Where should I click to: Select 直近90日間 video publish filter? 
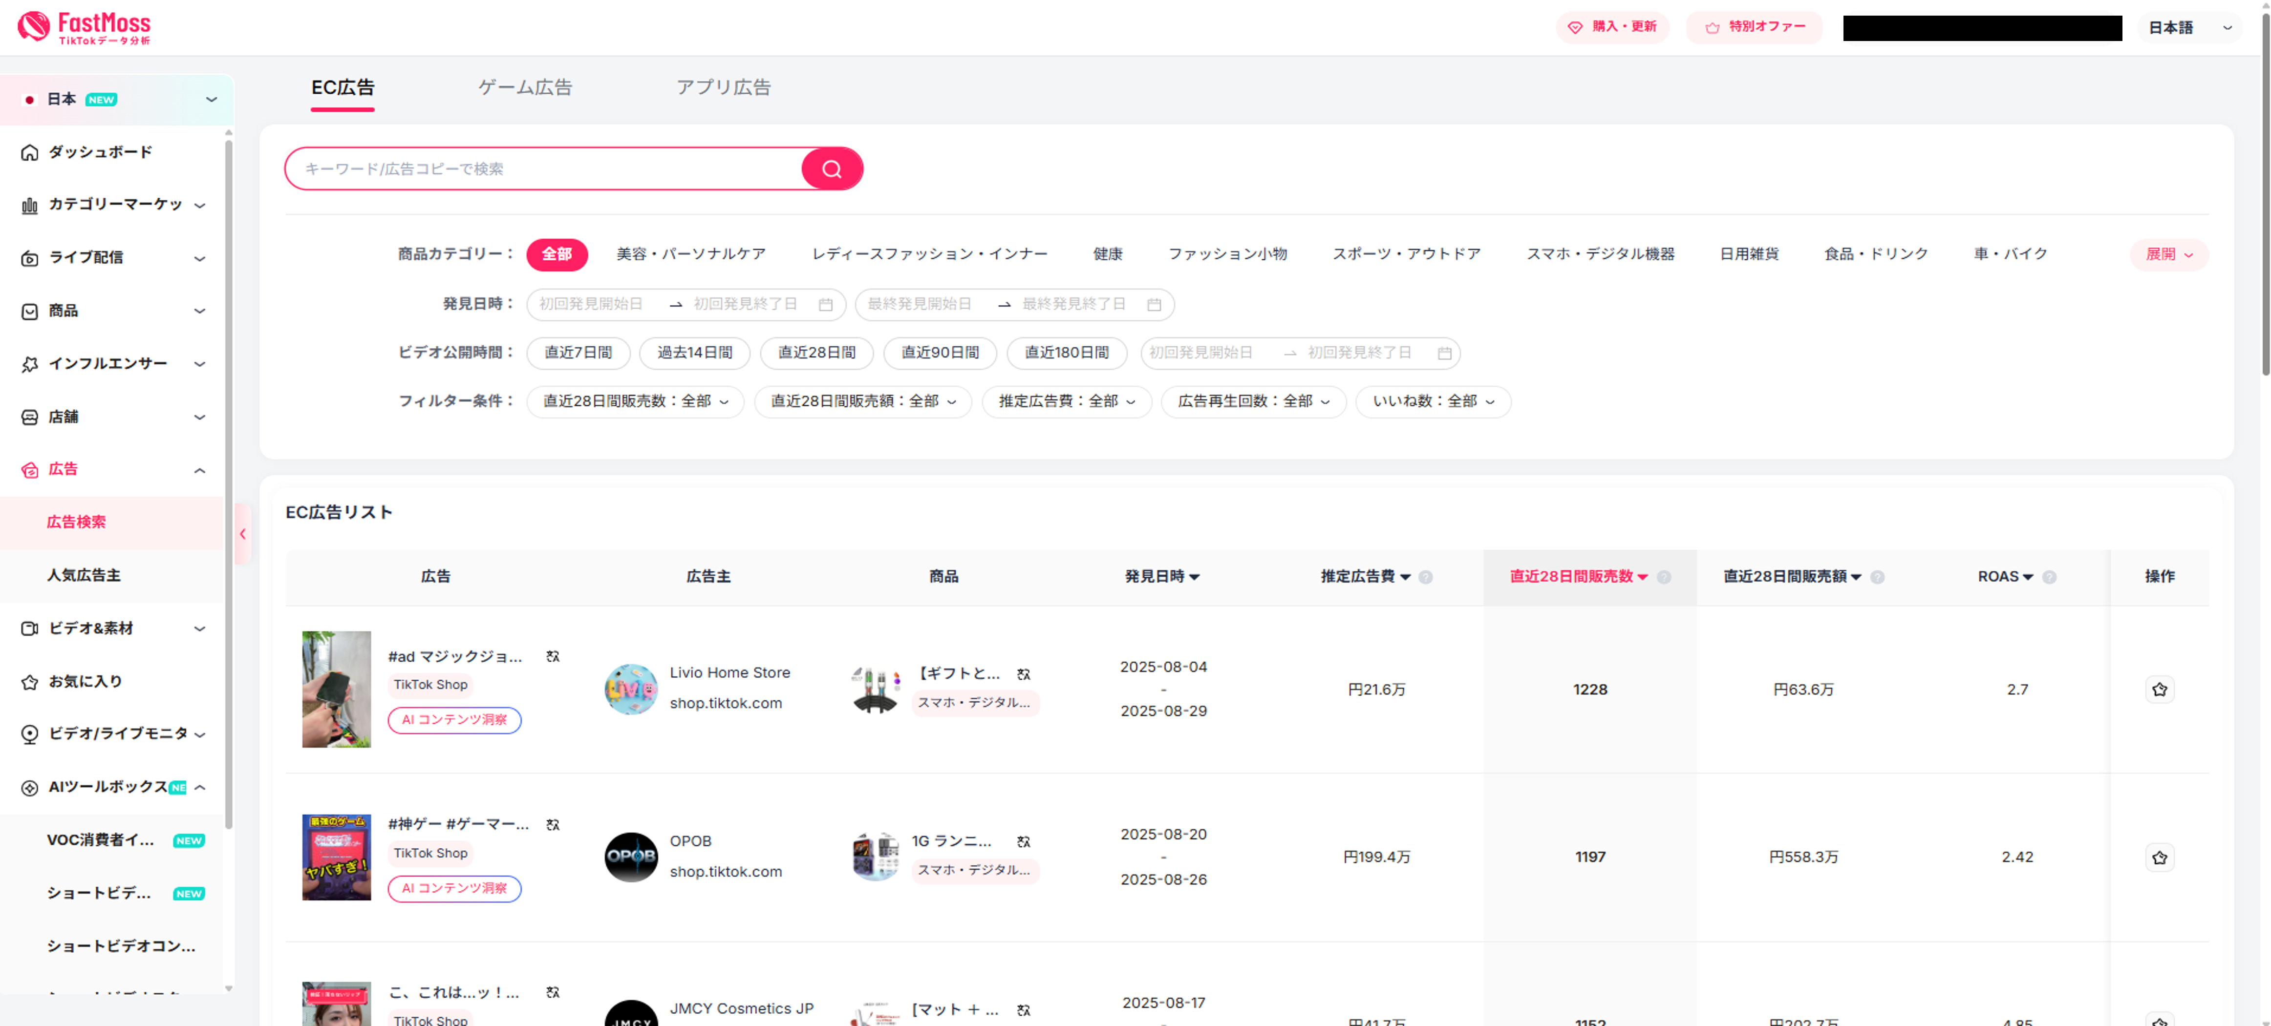[x=940, y=353]
